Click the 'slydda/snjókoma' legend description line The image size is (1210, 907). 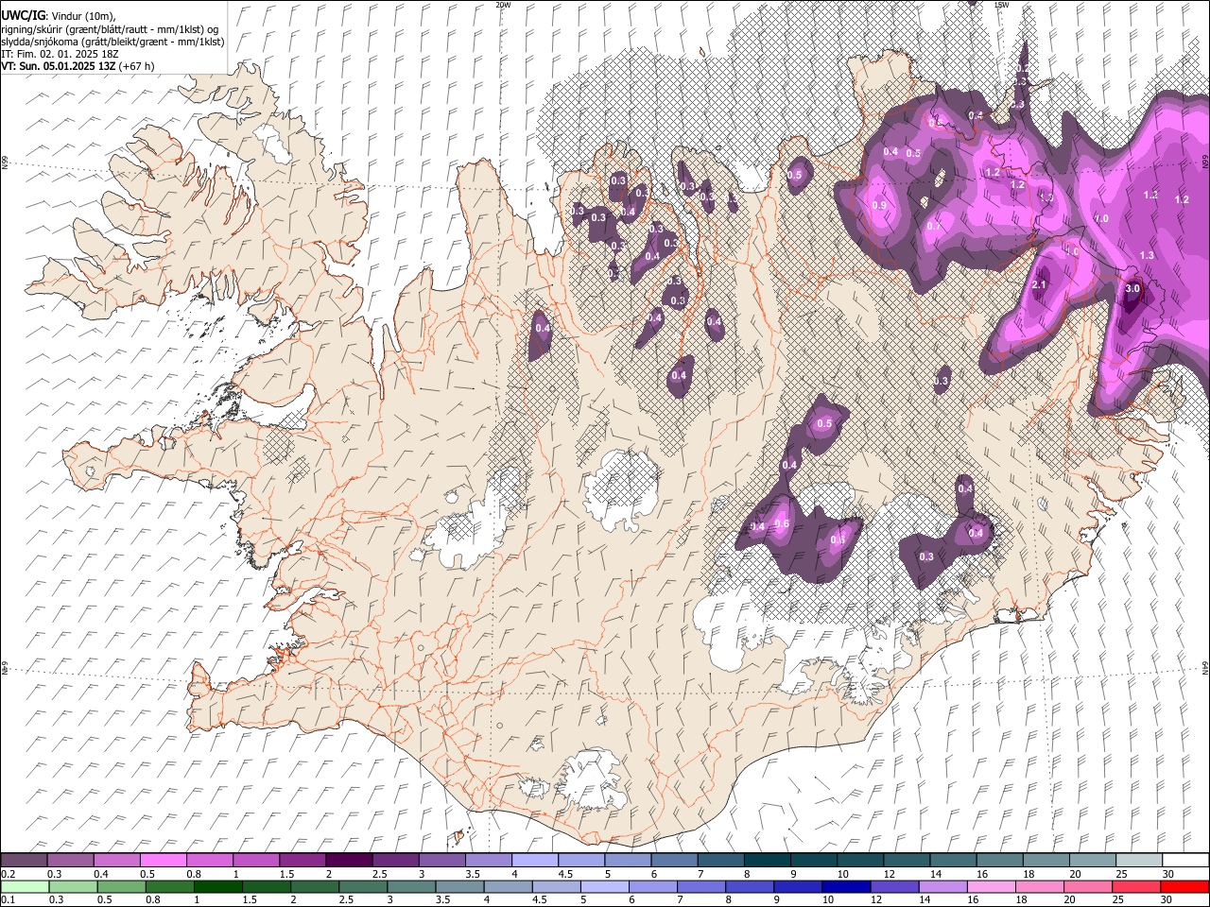click(x=112, y=42)
